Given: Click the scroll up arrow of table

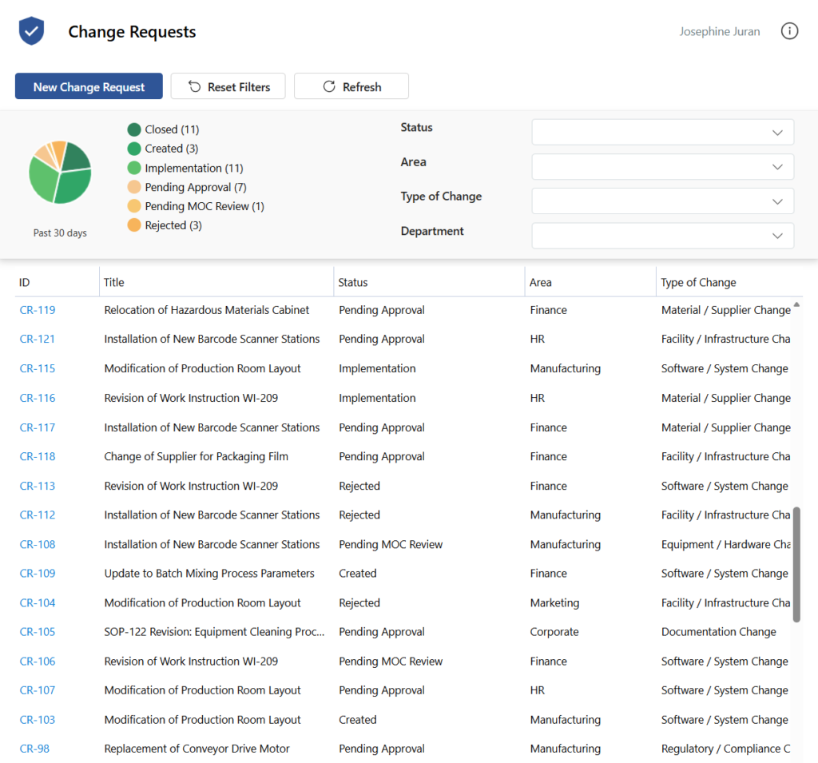Looking at the screenshot, I should 796,304.
